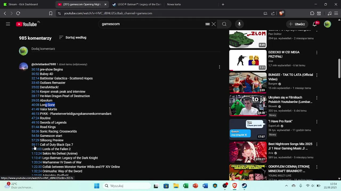
Task: Open Brave main hamburger menu
Action: (337, 13)
